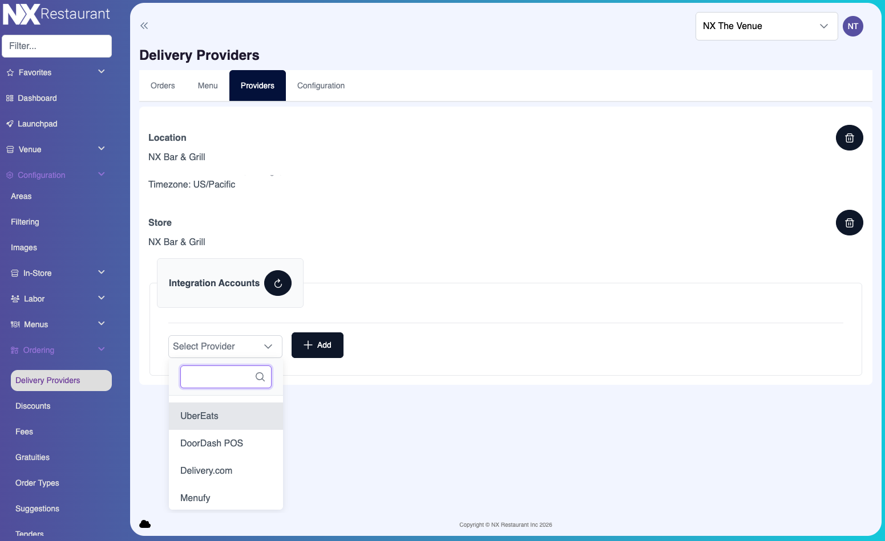Collapse the sidebar using the double-chevron icon

click(144, 26)
